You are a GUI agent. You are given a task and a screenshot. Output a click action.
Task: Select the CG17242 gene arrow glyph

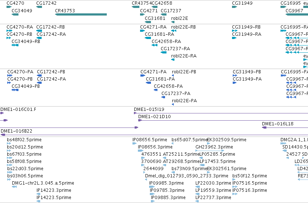39,7
